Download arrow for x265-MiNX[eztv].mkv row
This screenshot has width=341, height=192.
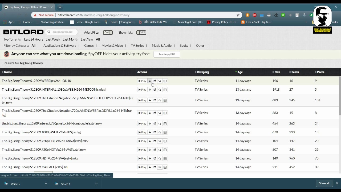coord(150,141)
